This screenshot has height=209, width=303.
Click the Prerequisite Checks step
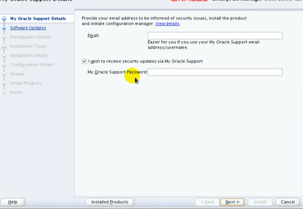click(x=30, y=37)
